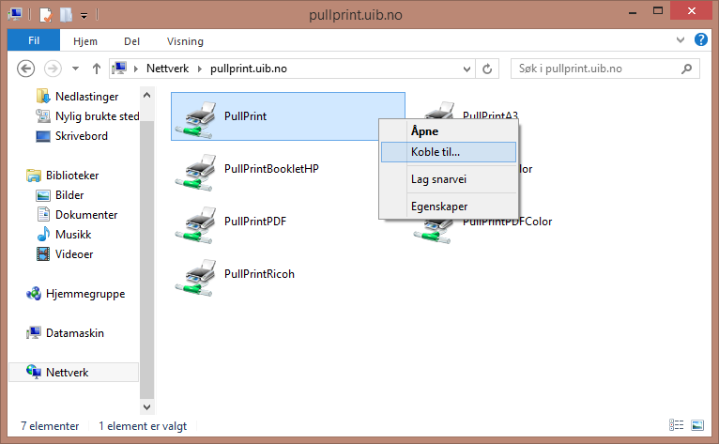The width and height of the screenshot is (719, 444).
Task: Expand the ribbon with the chevron arrow
Action: pos(681,40)
